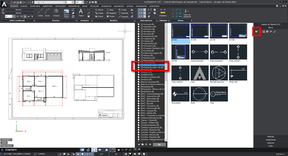Click the Ponto de referência tool

coord(187,13)
